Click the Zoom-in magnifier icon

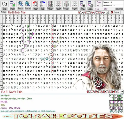pyautogui.click(x=20, y=4)
